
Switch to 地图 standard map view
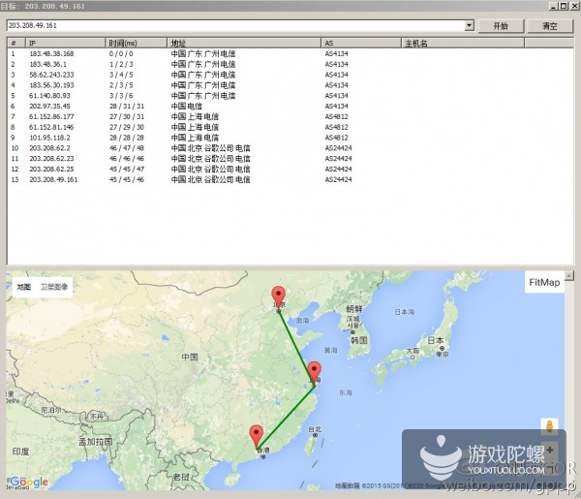tap(24, 287)
